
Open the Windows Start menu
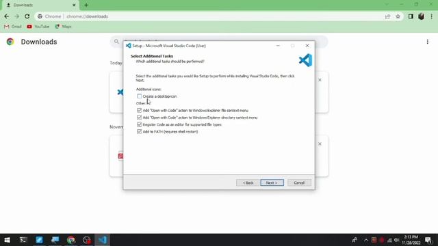(8, 240)
